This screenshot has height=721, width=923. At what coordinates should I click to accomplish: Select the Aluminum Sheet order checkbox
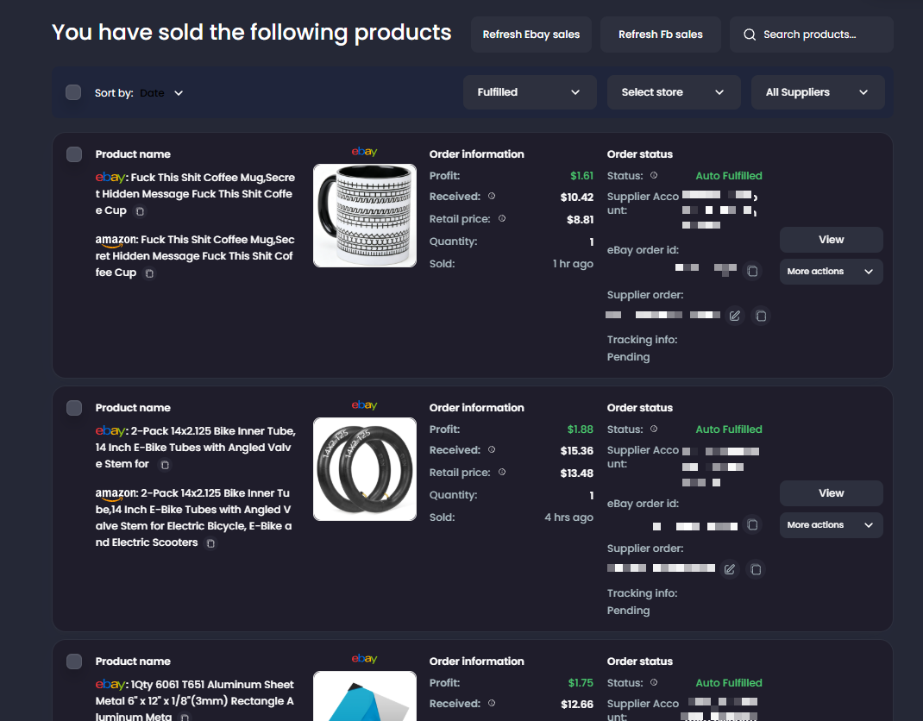[x=74, y=661]
